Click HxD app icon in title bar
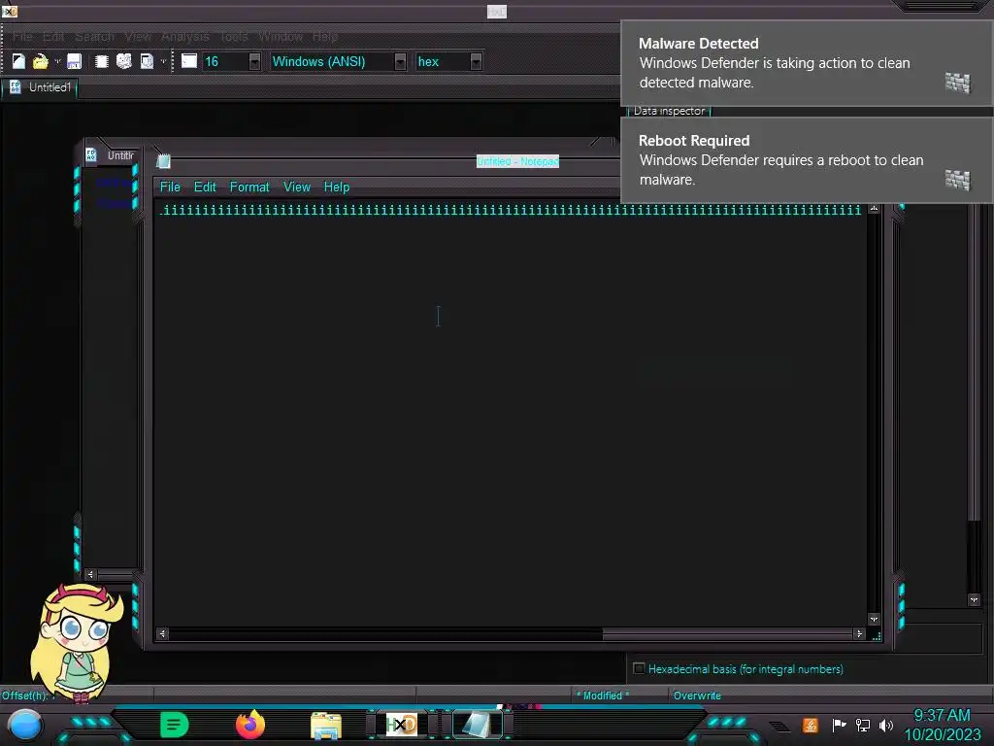The height and width of the screenshot is (746, 994). [x=10, y=12]
